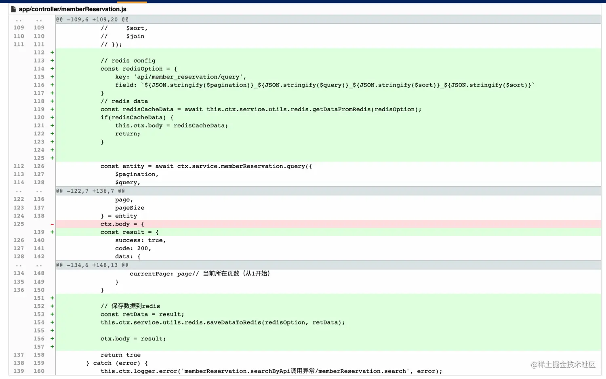606x379 pixels.
Task: Click the added 'const result = {' line
Action: tap(130, 232)
